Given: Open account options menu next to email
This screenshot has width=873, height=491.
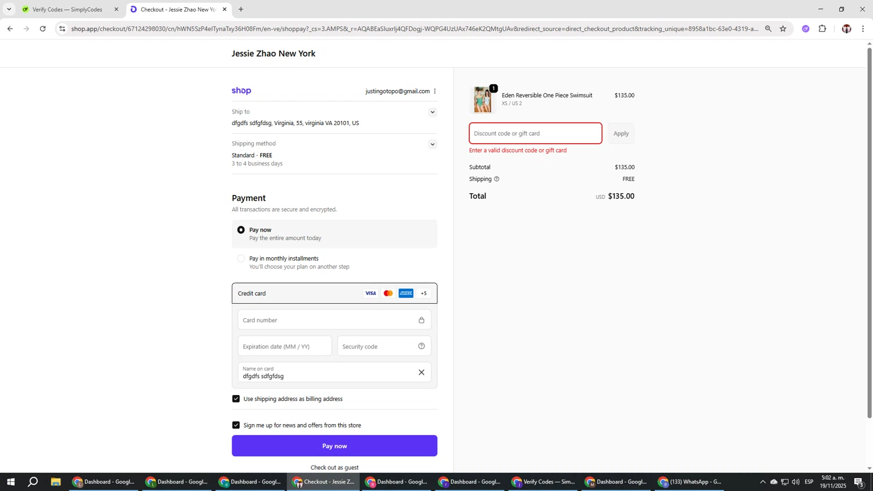Looking at the screenshot, I should tap(435, 91).
